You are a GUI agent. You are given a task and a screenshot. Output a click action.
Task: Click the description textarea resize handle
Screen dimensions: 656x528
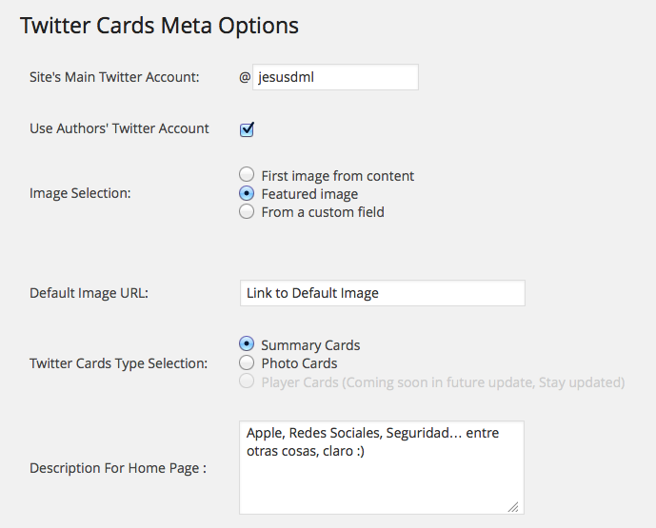click(x=514, y=506)
